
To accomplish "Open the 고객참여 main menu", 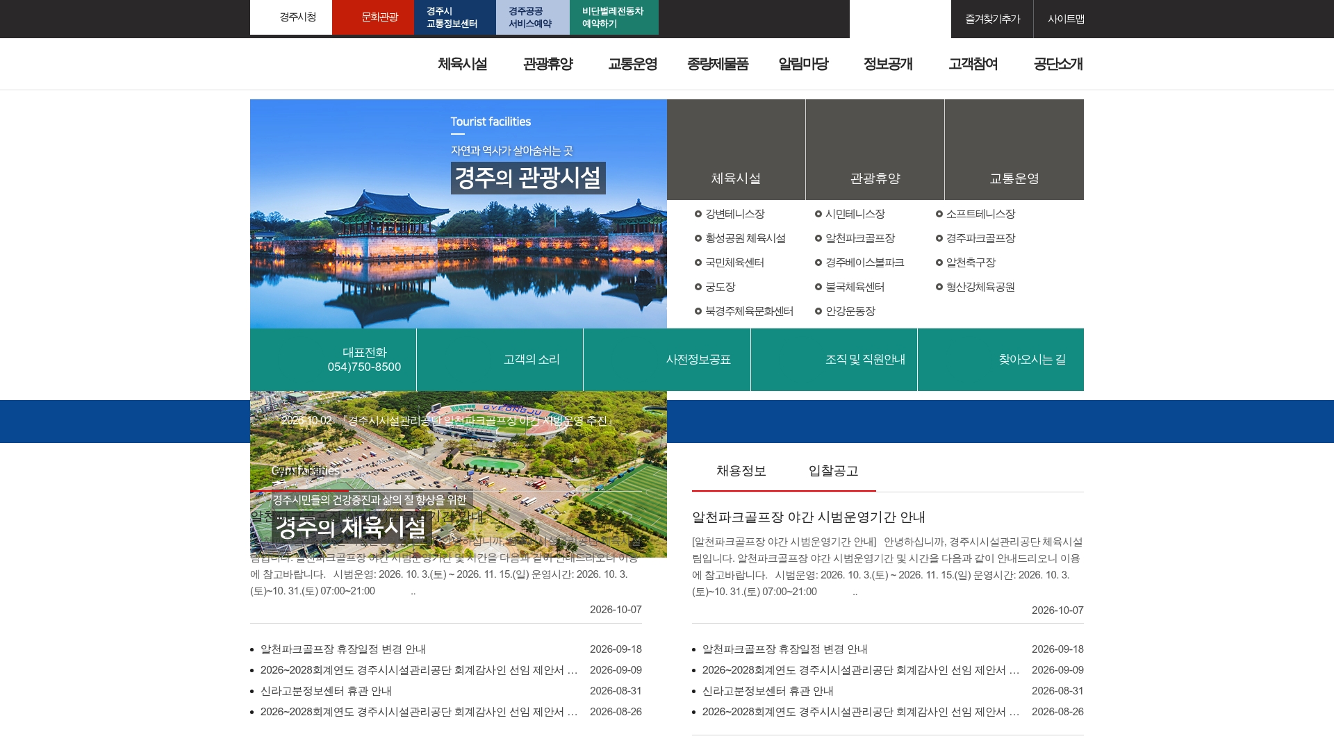I will 973,64.
